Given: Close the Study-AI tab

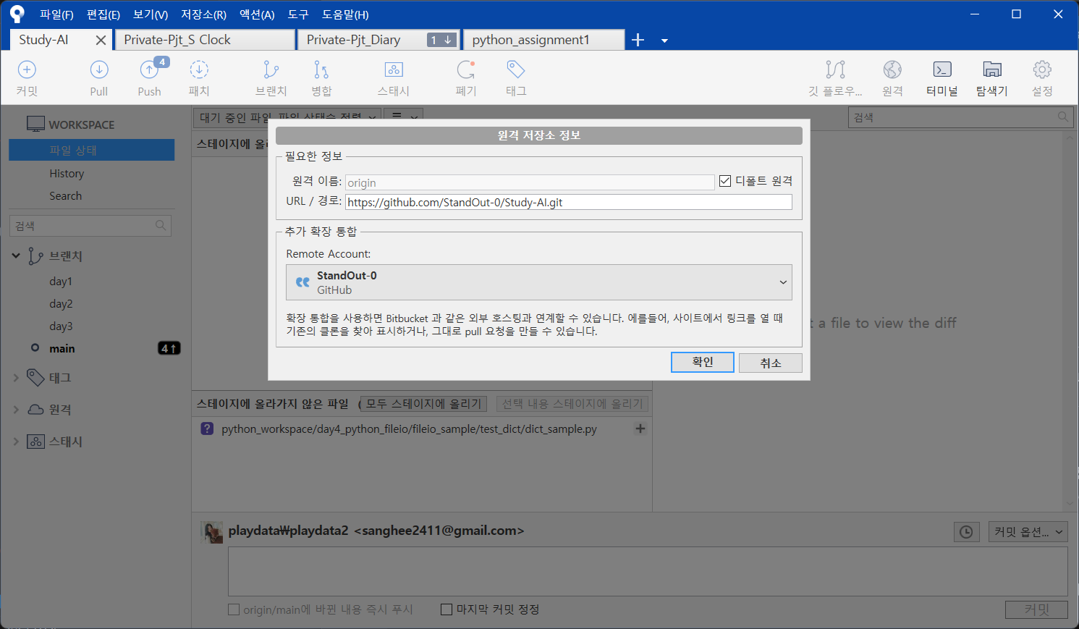Looking at the screenshot, I should (x=101, y=41).
